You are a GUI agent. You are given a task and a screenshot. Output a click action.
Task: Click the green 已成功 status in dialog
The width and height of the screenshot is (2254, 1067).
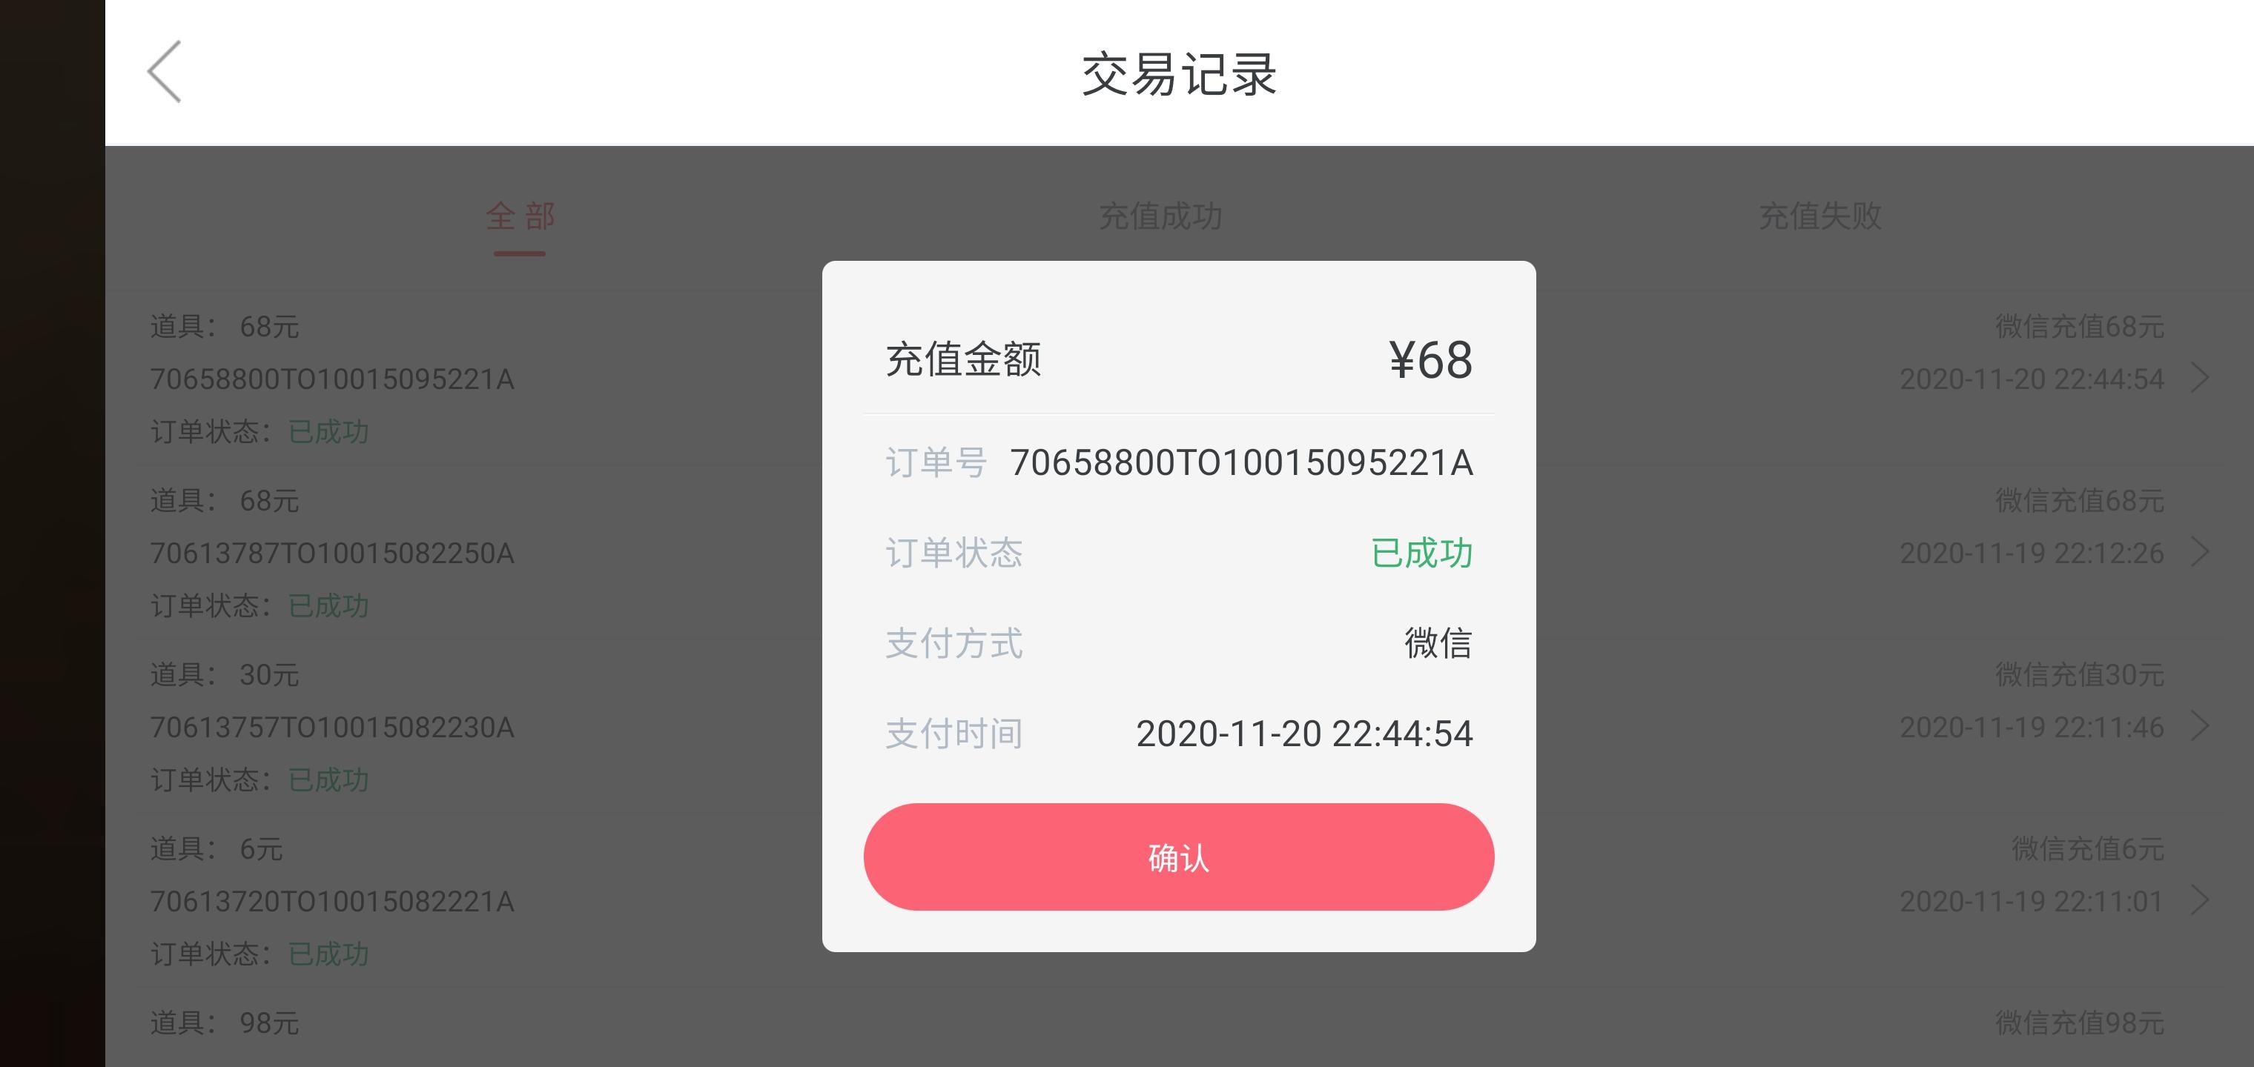(1422, 554)
